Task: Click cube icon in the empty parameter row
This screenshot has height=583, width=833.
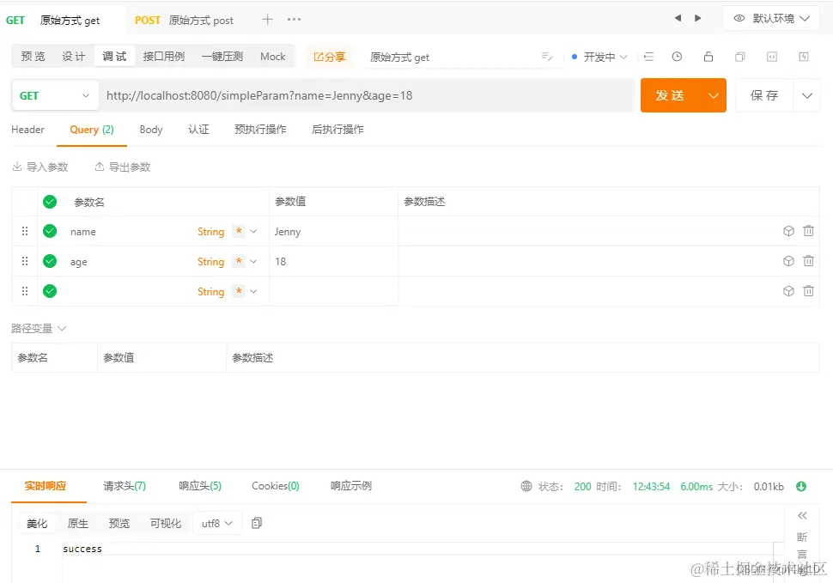Action: point(788,291)
